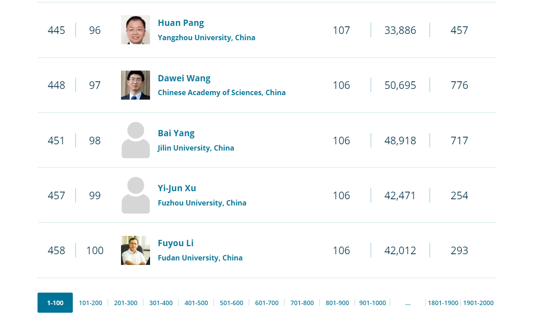Go to the 101-200 results page
535x327 pixels.
90,303
